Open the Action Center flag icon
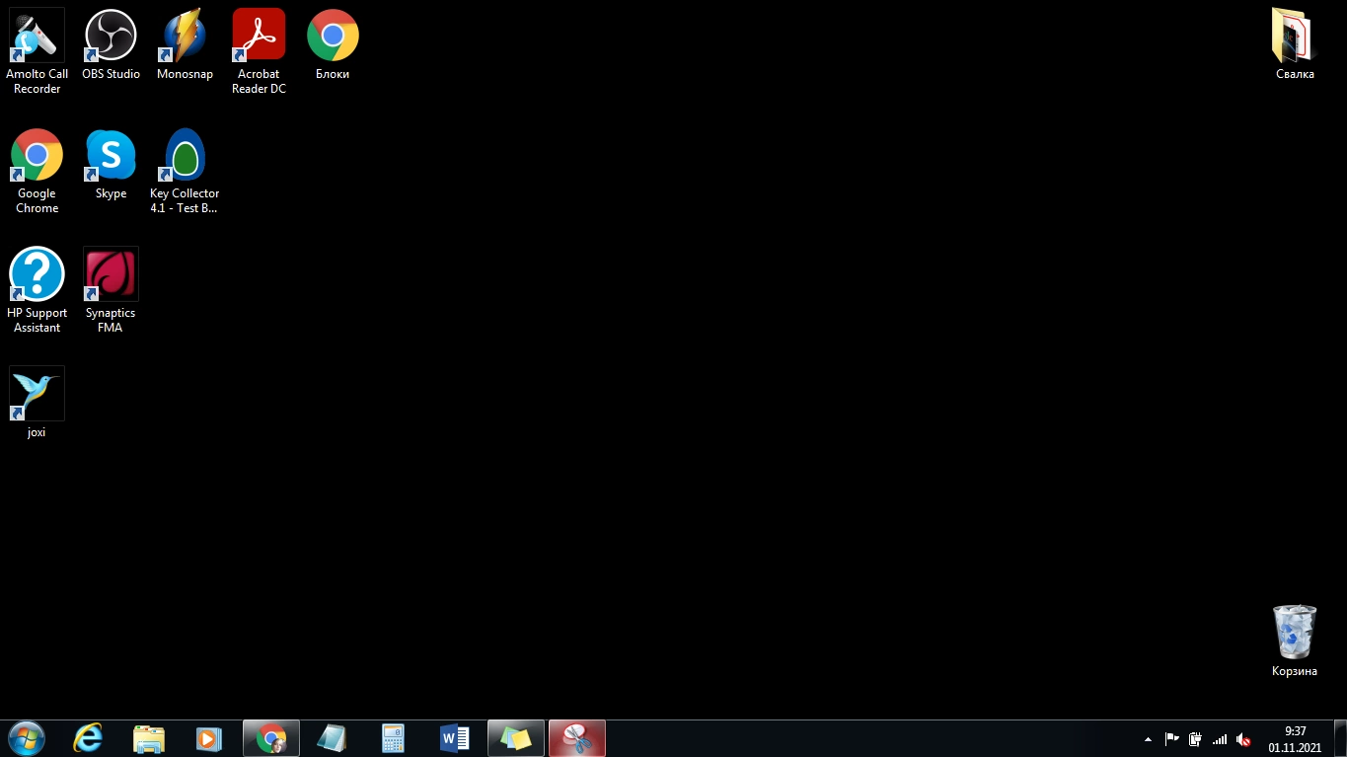 pyautogui.click(x=1171, y=739)
